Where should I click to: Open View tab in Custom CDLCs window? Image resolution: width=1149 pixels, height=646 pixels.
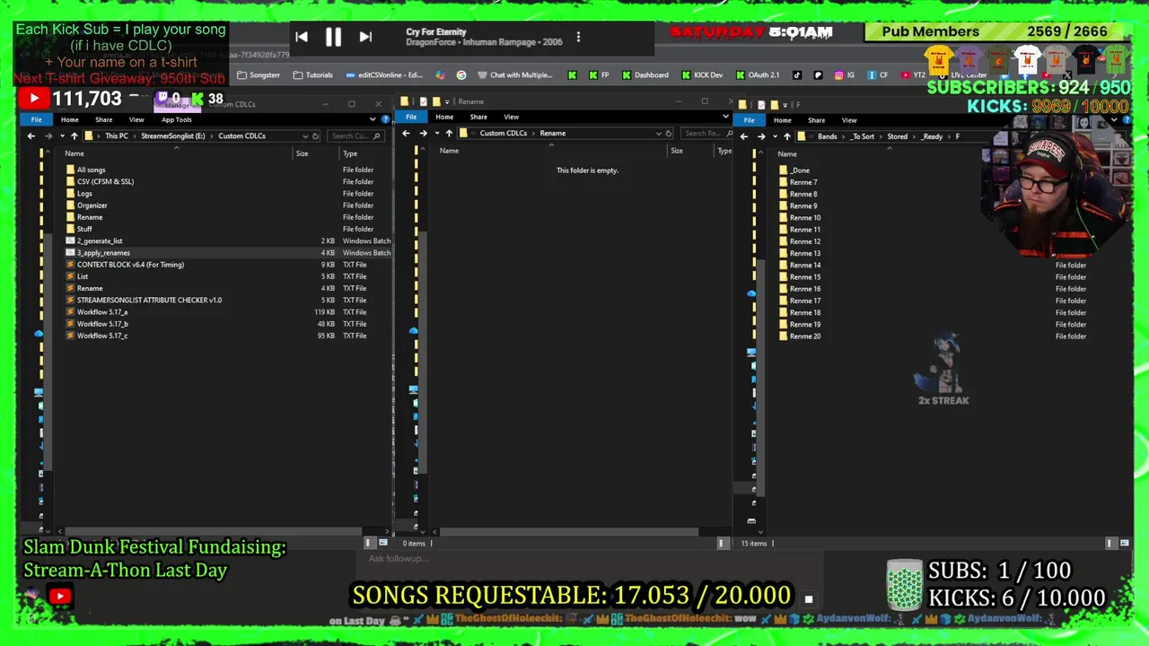136,119
